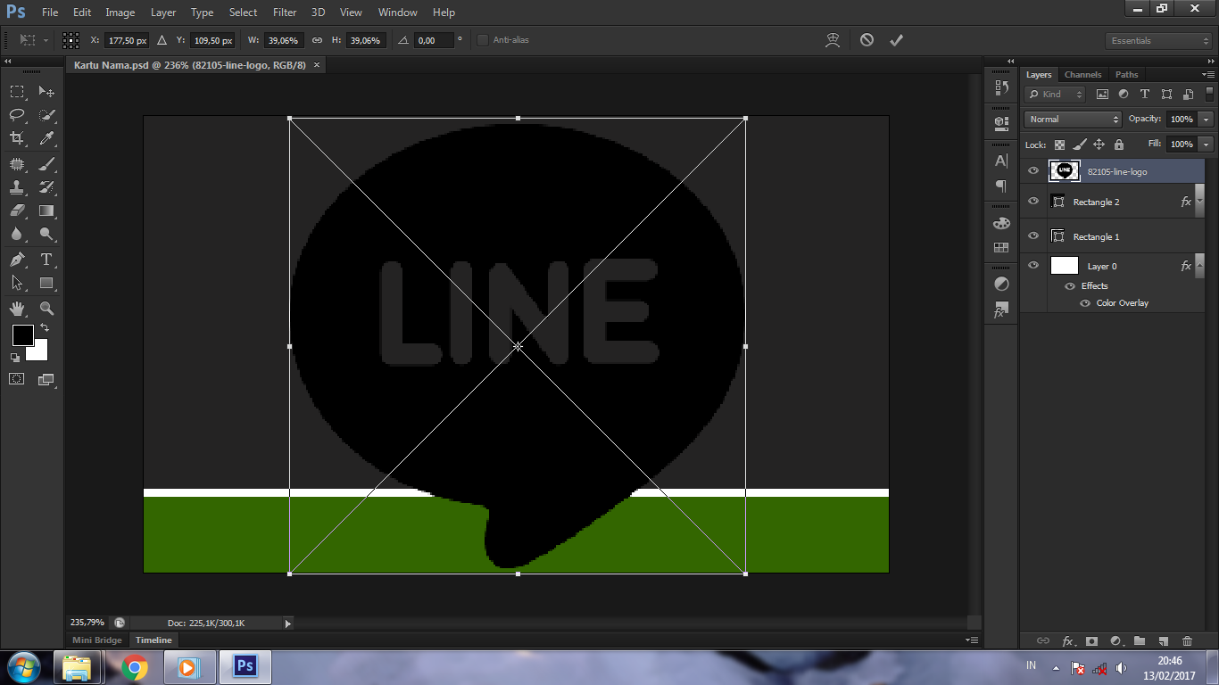Viewport: 1219px width, 685px height.
Task: Open the Essentials workspace dropdown
Action: click(1158, 41)
